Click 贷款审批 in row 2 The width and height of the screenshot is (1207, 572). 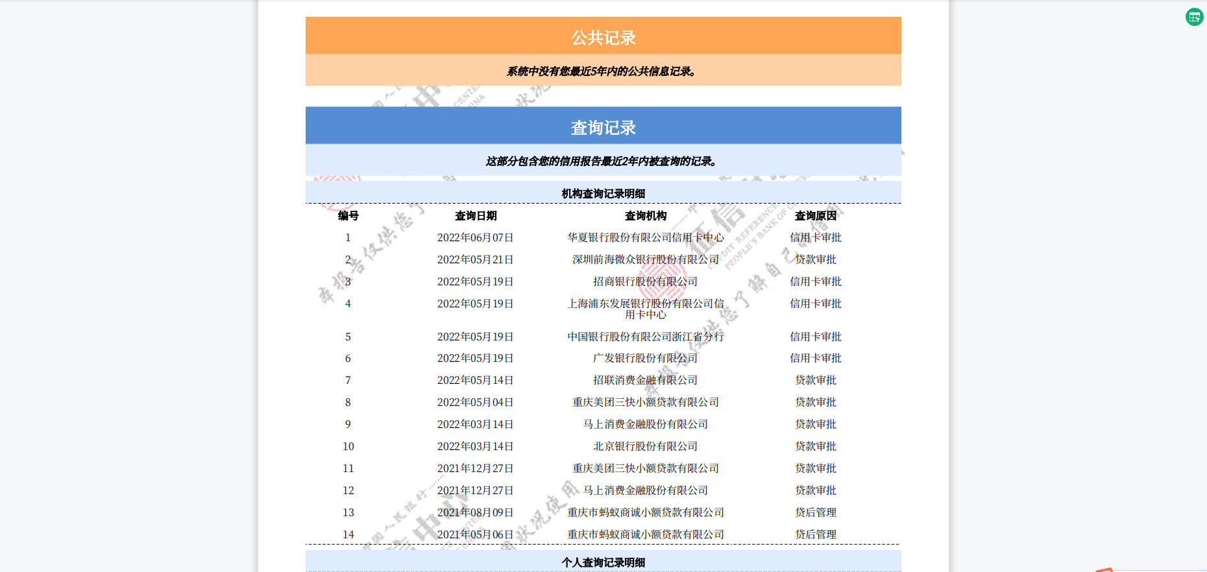[x=816, y=259]
